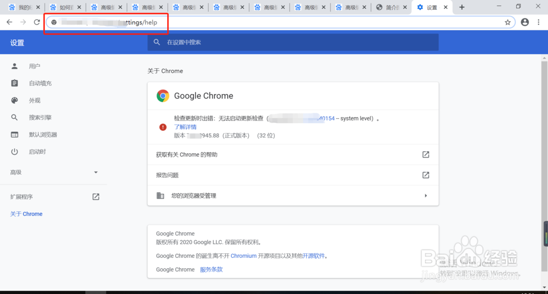Open a new tab with the plus button
548x294 pixels.
point(461,7)
